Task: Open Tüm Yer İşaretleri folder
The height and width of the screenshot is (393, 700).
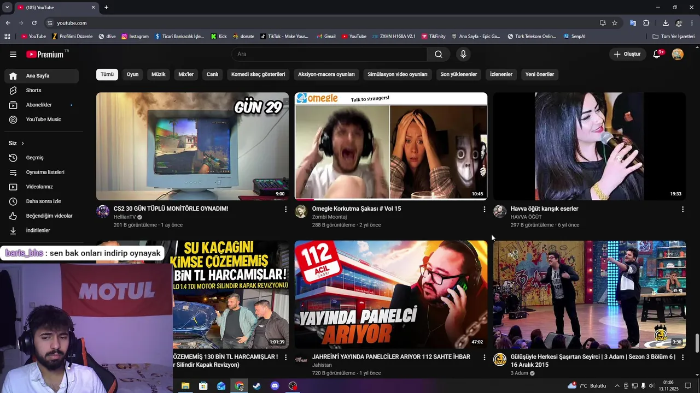Action: (674, 37)
